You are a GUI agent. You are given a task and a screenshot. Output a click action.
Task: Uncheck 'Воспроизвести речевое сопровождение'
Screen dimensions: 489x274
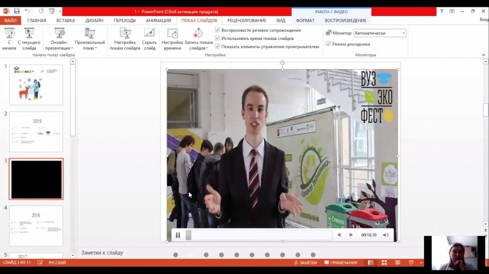[218, 30]
